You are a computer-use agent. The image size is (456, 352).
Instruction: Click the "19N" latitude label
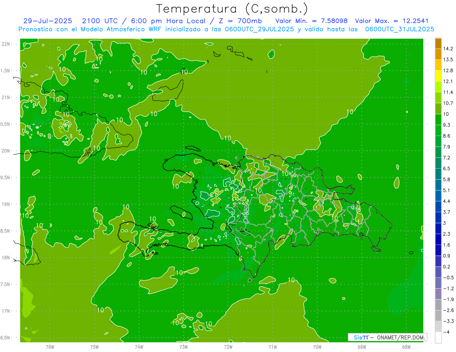6,204
